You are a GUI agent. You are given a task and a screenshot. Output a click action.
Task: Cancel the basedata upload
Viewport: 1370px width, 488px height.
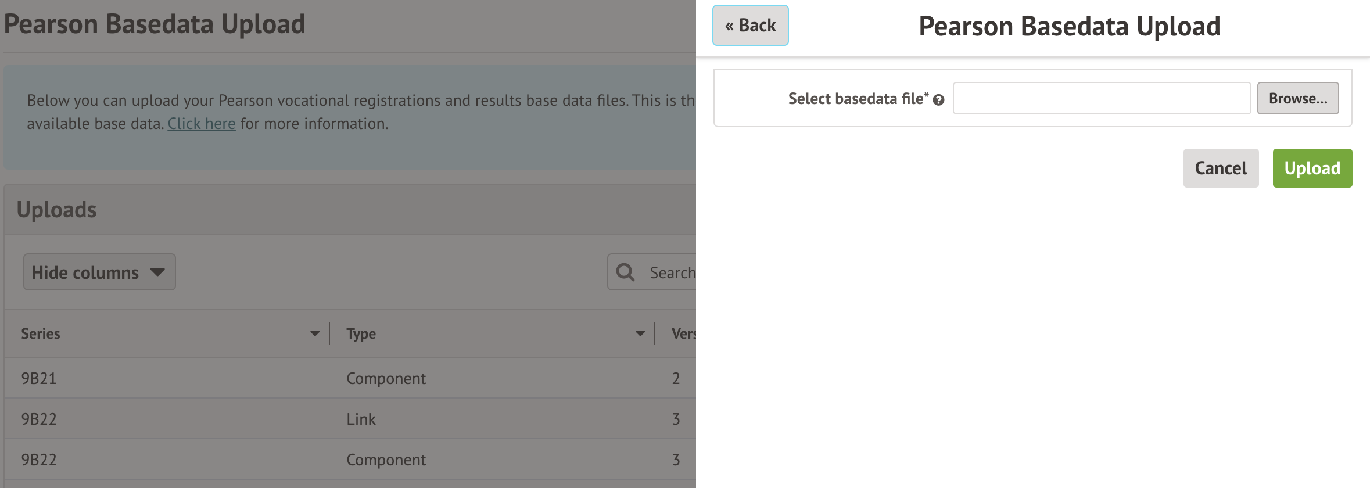click(1221, 168)
